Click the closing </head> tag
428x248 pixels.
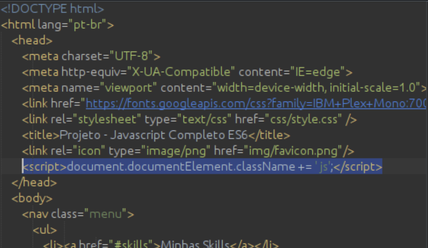(x=34, y=182)
